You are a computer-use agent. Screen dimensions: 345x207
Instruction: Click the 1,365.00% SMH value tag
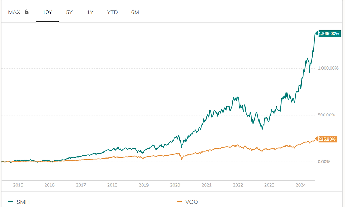329,34
